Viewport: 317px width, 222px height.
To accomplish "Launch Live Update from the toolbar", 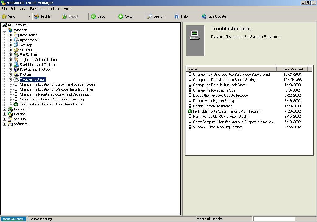I will coord(214,16).
